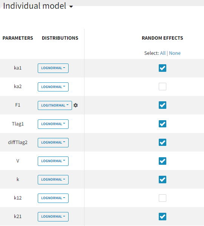
Task: Expand the Individual model dropdown arrow
Action: 71,6
